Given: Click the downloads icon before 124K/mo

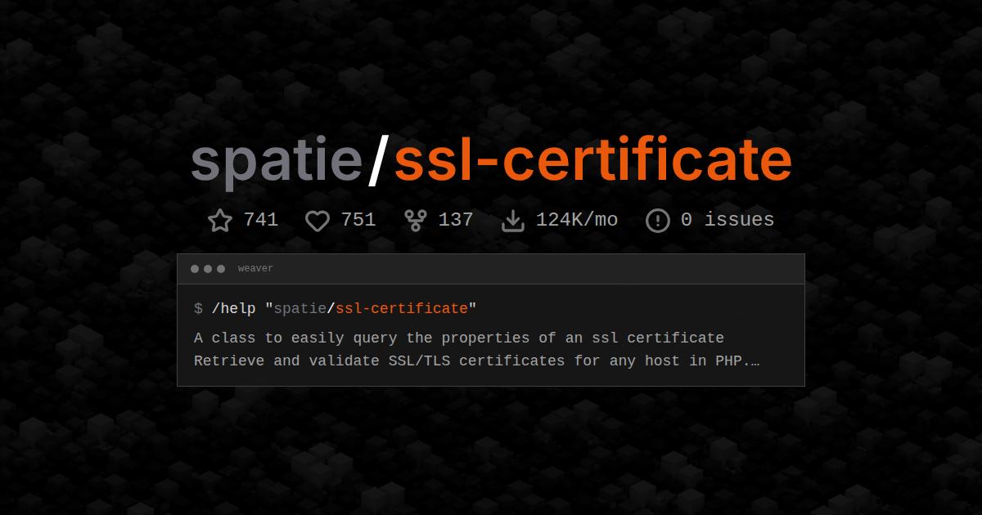Looking at the screenshot, I should (513, 219).
